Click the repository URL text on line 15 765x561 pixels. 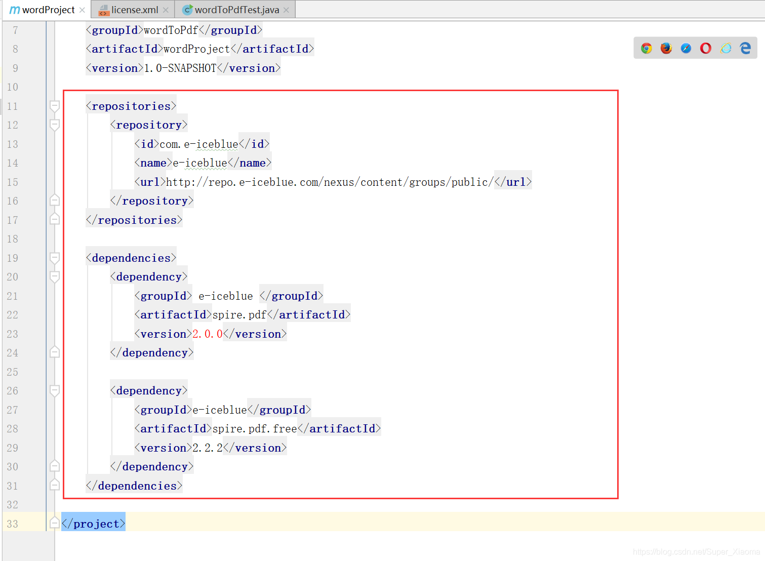(330, 182)
